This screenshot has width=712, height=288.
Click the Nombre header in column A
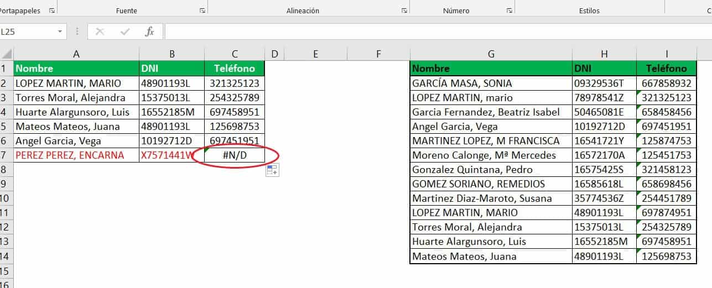click(x=76, y=69)
